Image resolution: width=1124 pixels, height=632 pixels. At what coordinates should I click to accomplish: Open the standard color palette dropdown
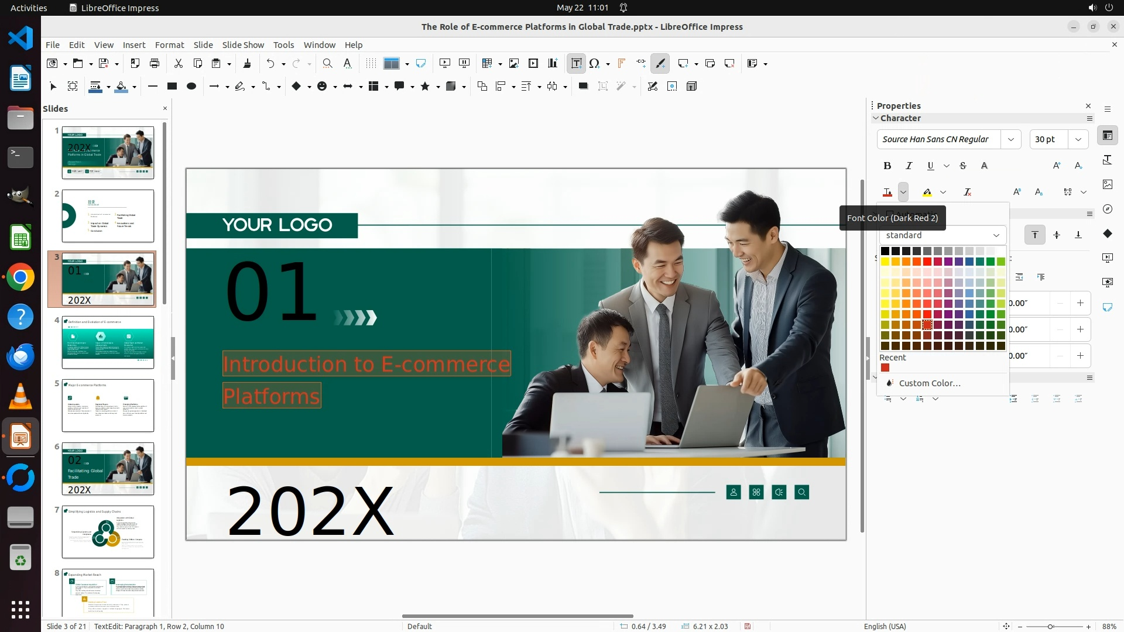pos(942,235)
